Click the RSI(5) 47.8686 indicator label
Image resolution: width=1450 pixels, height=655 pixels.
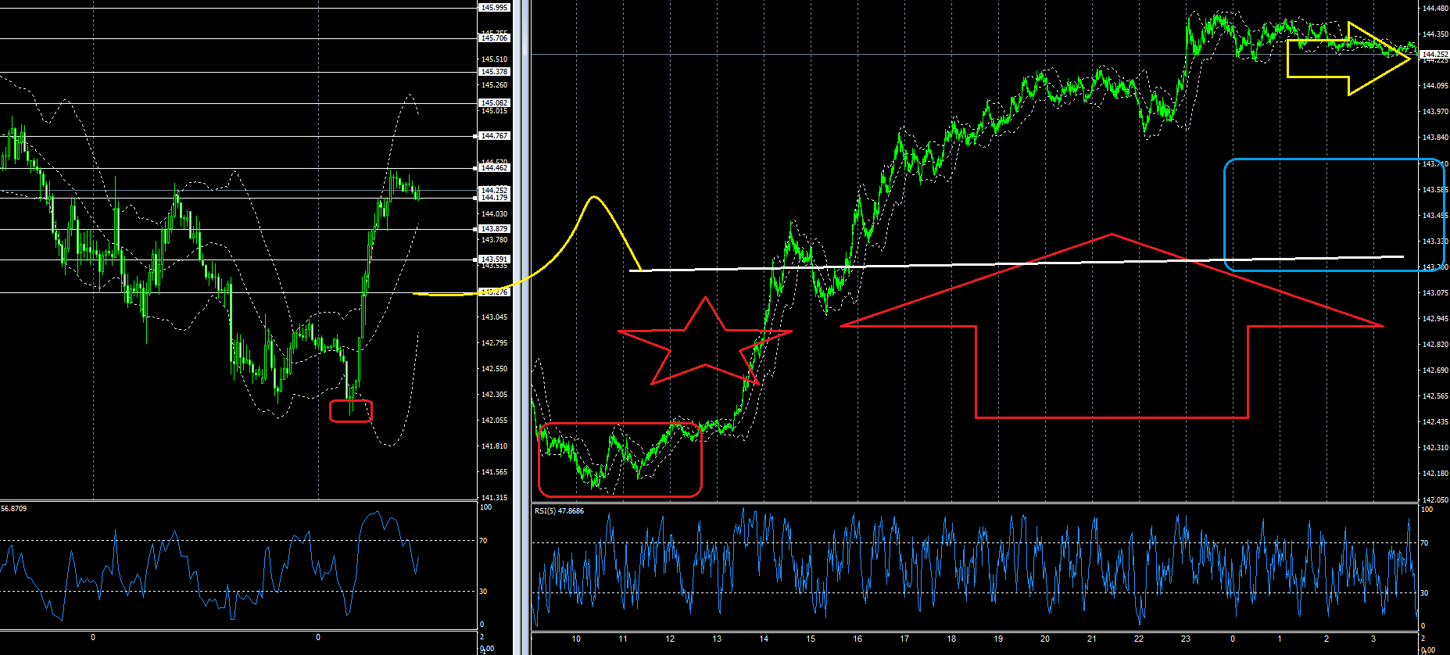559,511
